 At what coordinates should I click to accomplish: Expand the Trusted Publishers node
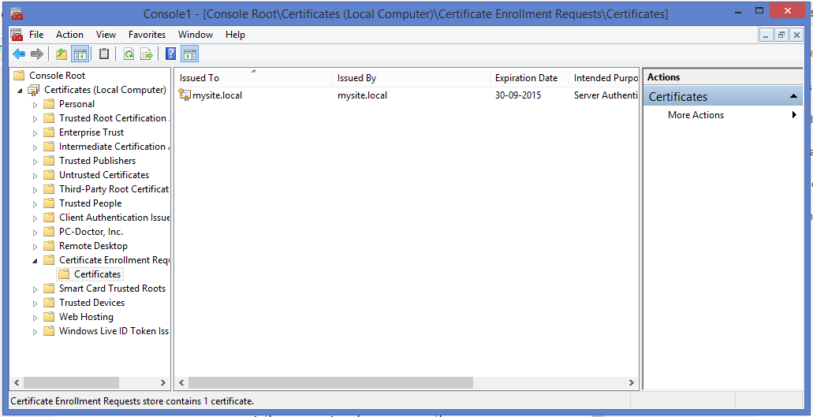tap(35, 161)
